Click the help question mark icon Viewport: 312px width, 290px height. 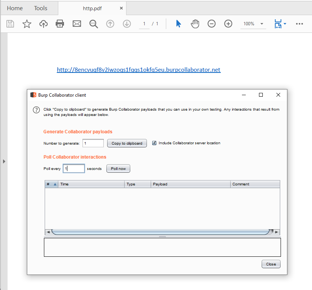click(x=36, y=110)
